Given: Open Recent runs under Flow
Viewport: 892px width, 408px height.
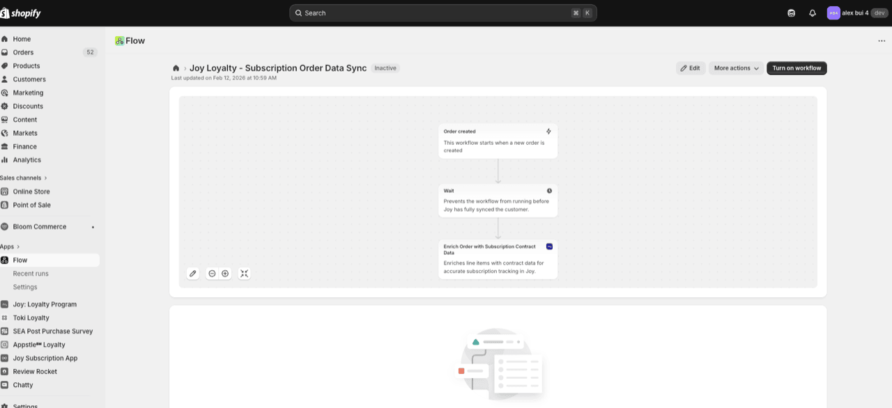Looking at the screenshot, I should point(31,274).
